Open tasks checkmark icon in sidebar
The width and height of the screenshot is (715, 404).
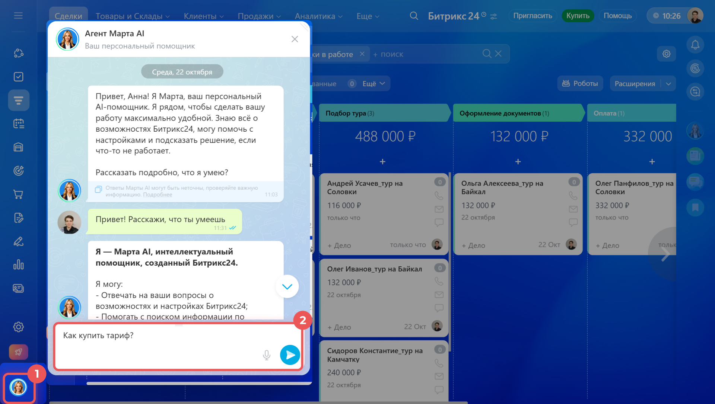[x=18, y=77]
